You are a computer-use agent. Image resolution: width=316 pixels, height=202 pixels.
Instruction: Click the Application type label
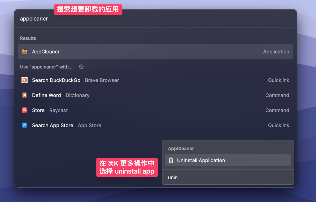point(276,52)
